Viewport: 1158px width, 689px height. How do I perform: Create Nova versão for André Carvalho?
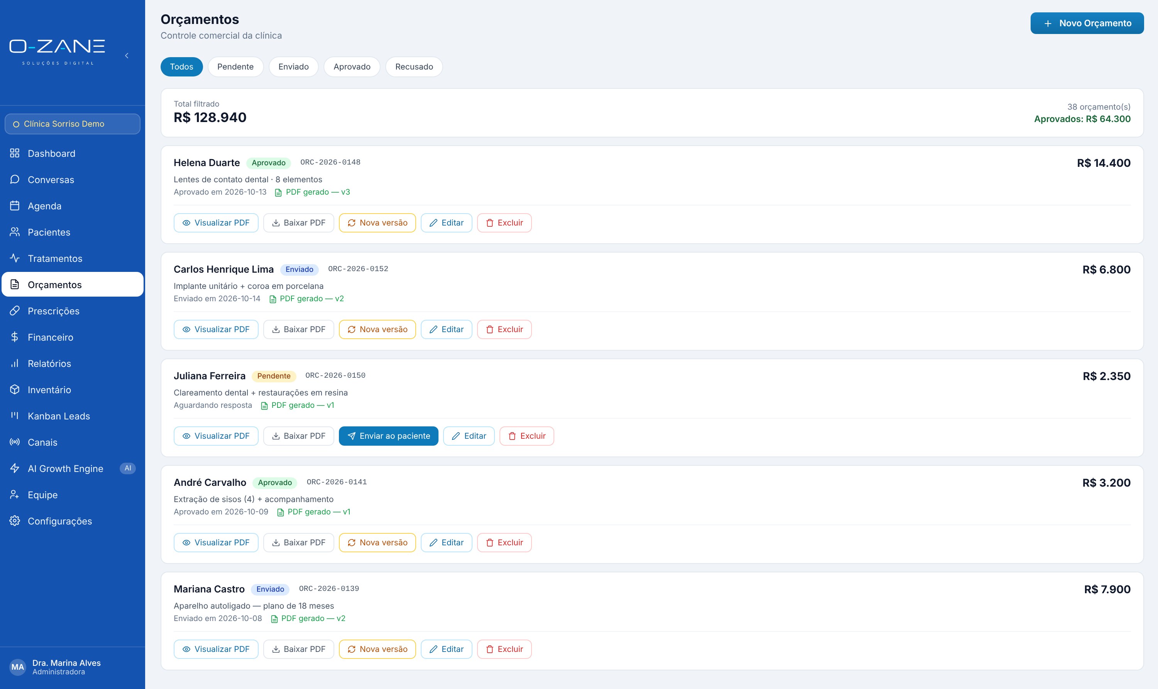click(377, 542)
